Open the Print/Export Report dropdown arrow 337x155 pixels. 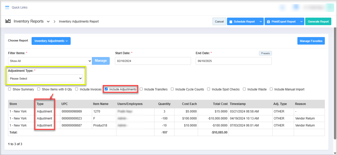point(301,22)
